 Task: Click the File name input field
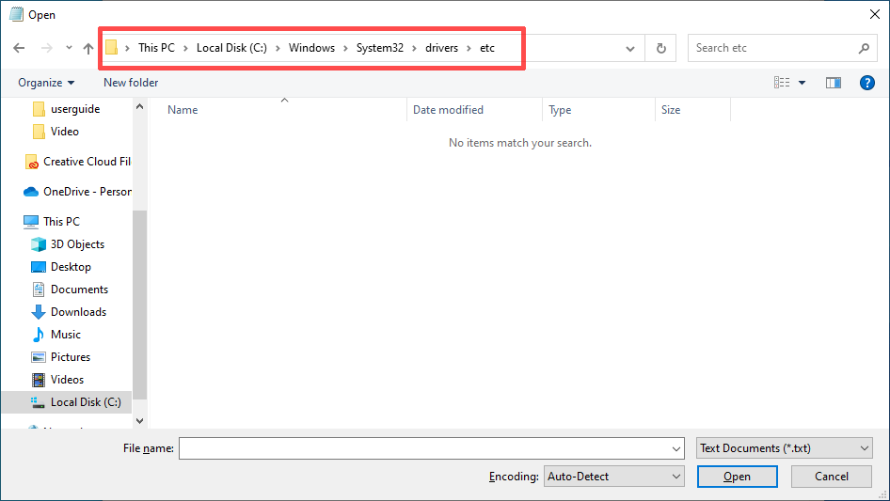pos(424,448)
